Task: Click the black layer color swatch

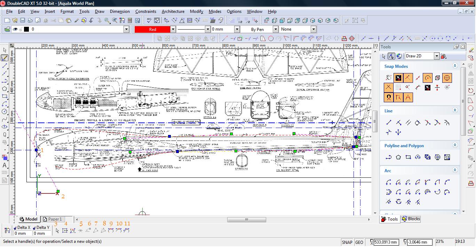Action: [x=26, y=30]
